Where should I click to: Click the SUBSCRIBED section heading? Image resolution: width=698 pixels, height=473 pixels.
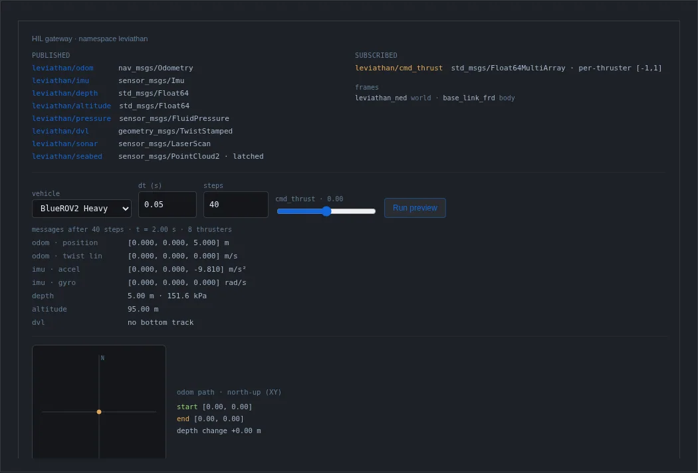(376, 55)
